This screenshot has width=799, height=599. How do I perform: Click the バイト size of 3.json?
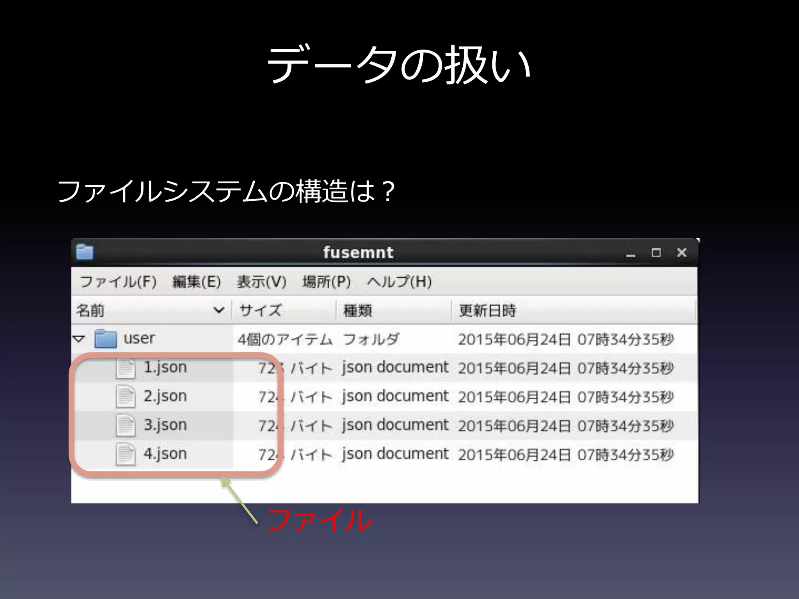(295, 426)
